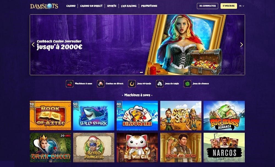Launch the Big Bass Bonanza game
275x167 pixels.
[224, 115]
